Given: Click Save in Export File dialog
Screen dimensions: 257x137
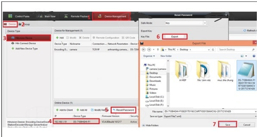Looking at the screenshot, I should coord(227,125).
